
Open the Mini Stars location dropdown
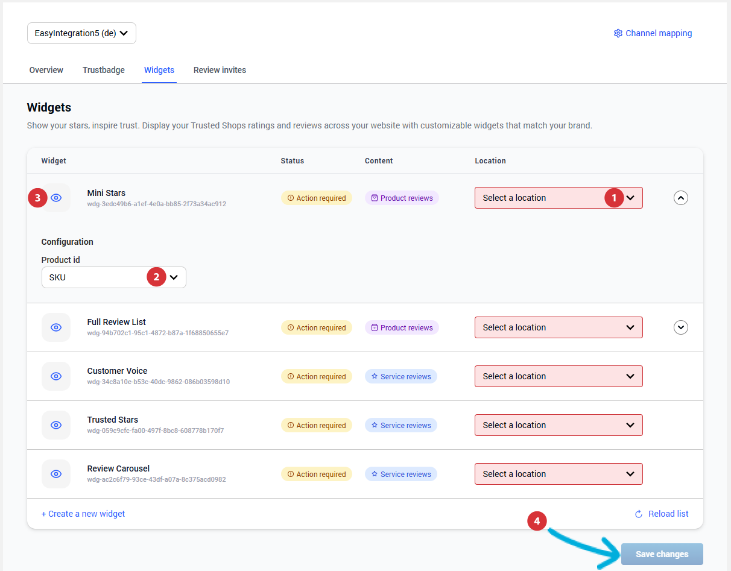[559, 198]
